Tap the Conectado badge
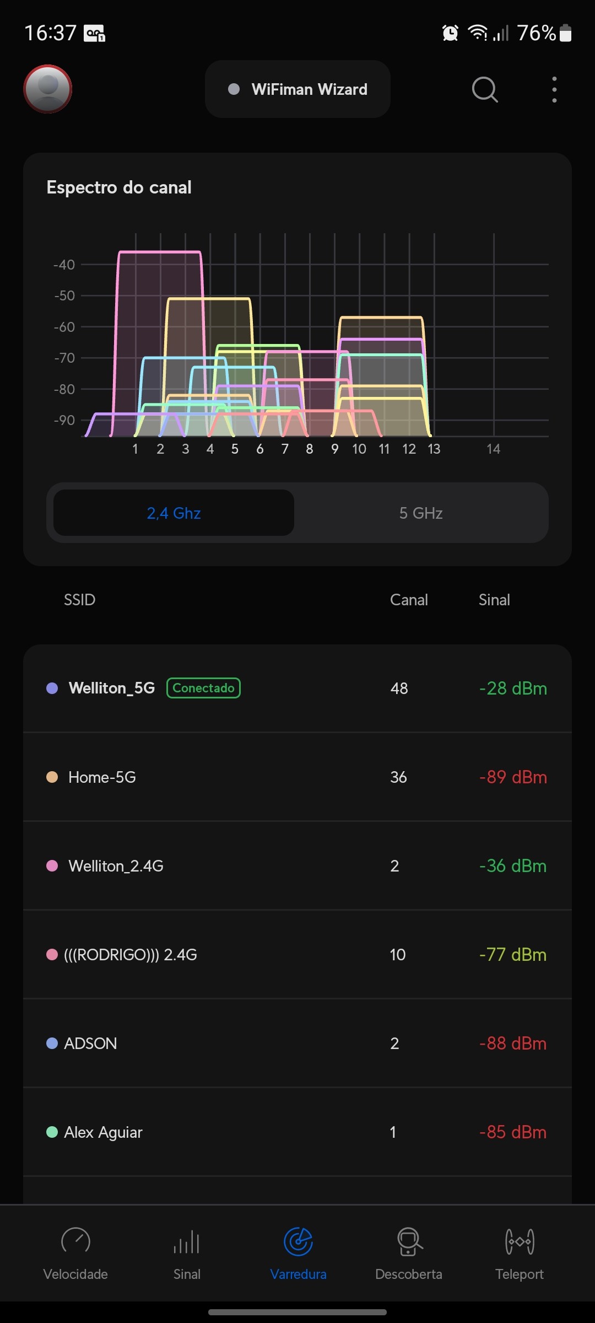Viewport: 595px width, 1323px height. point(203,688)
